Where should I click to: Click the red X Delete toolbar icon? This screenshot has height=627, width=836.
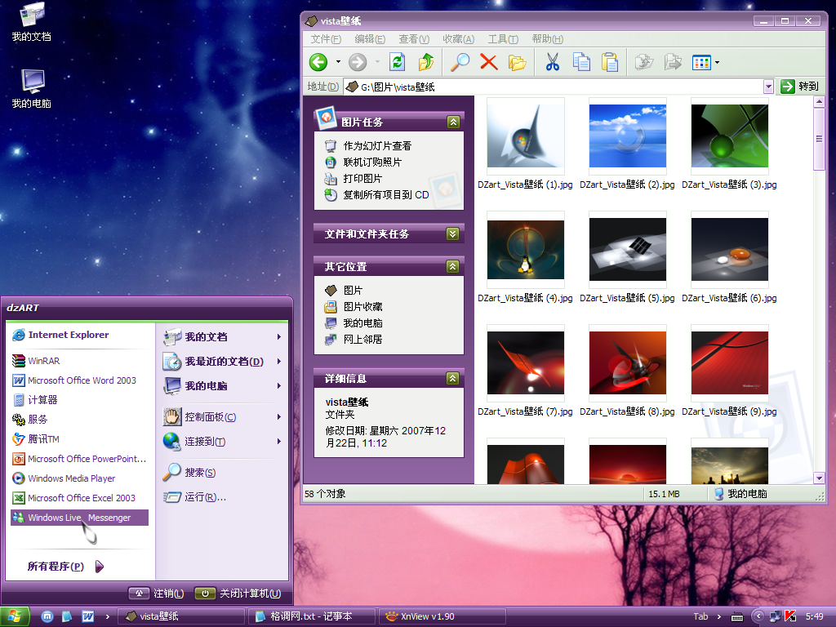[x=488, y=62]
